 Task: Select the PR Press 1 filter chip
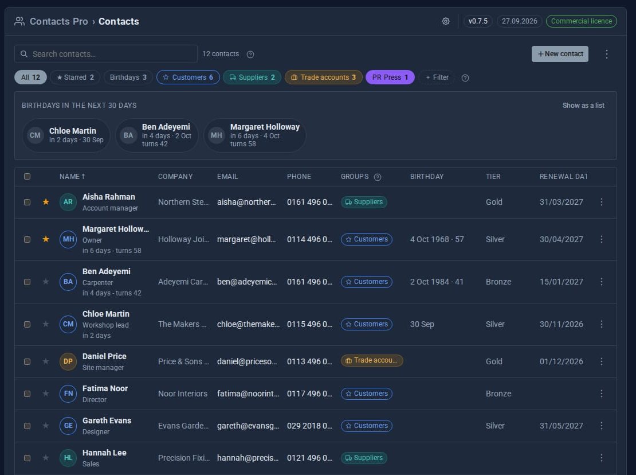(x=390, y=77)
